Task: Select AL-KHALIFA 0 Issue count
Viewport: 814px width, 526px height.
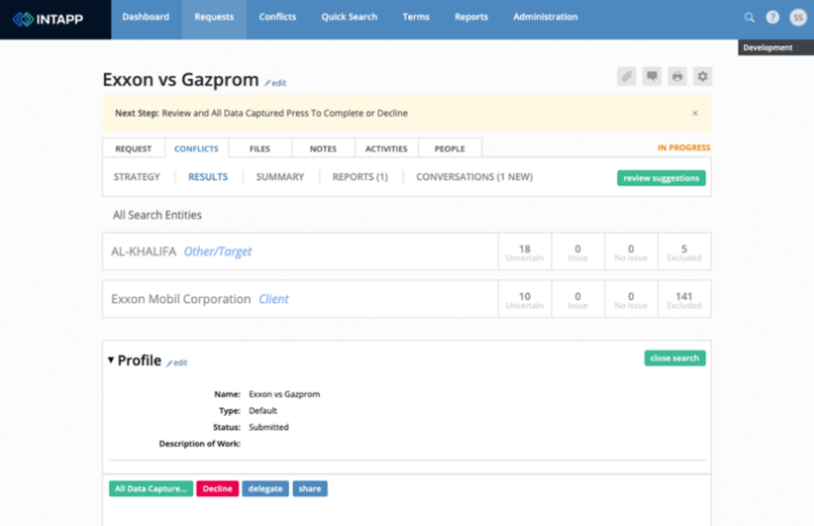Action: click(577, 252)
